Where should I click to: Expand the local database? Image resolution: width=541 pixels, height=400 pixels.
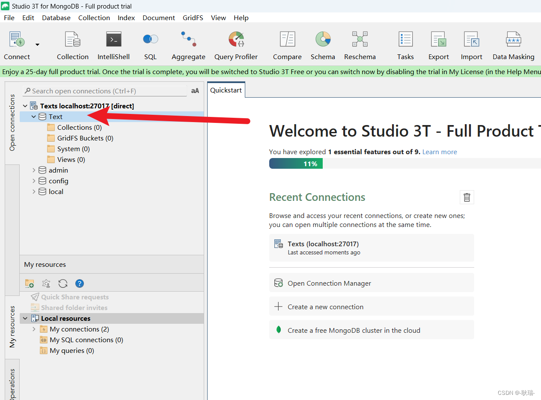coord(34,191)
